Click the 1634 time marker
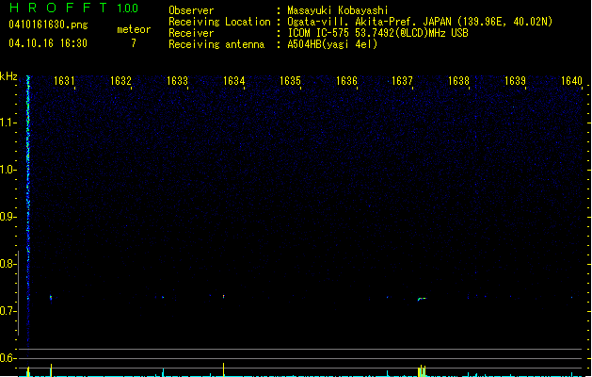This screenshot has height=377, width=592. click(233, 81)
